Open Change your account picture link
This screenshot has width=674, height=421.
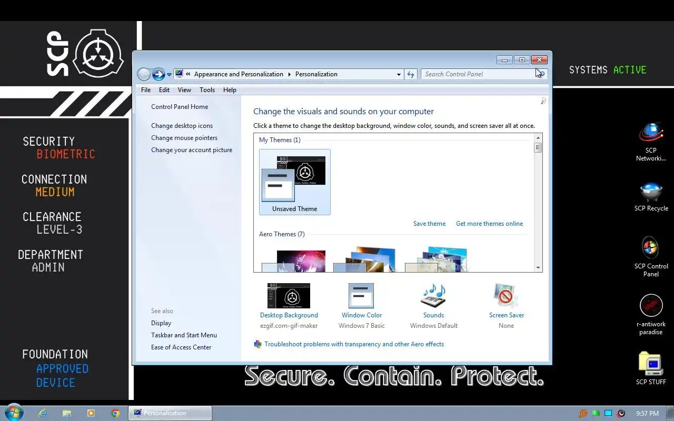(x=192, y=150)
